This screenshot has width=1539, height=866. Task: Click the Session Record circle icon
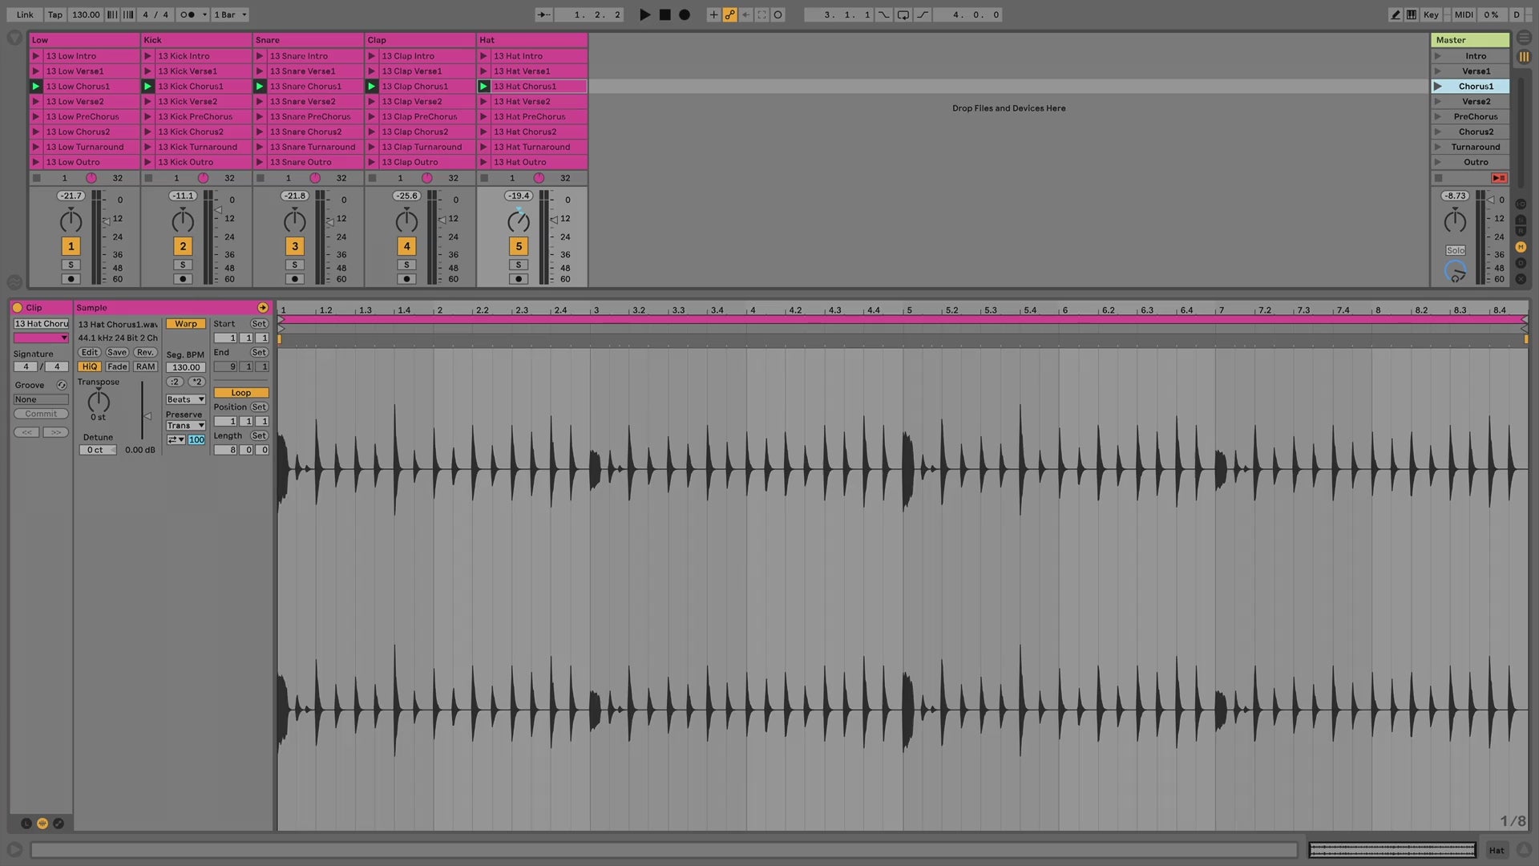click(x=778, y=14)
